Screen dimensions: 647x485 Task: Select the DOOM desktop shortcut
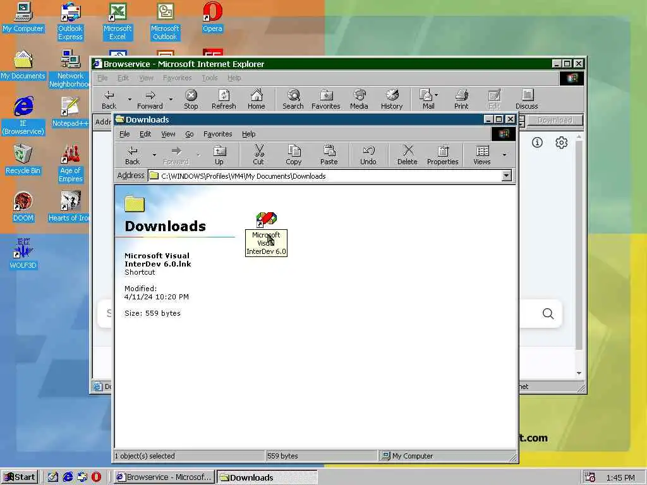(x=23, y=207)
